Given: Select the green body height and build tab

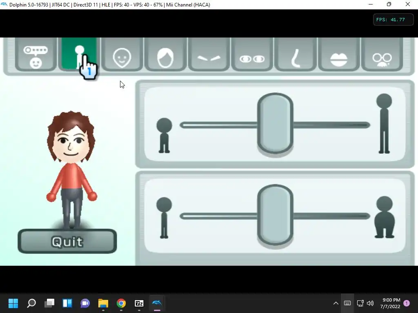Looking at the screenshot, I should click(79, 54).
